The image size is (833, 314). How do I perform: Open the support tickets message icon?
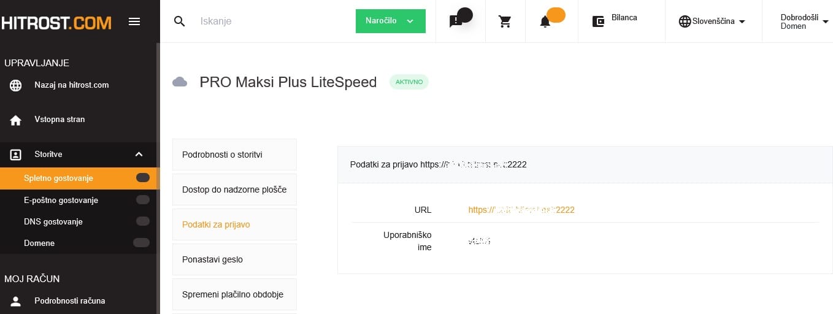pyautogui.click(x=456, y=21)
